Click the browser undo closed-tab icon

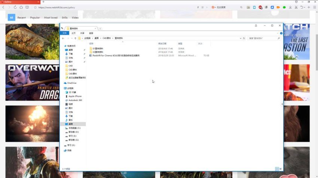click(x=302, y=7)
